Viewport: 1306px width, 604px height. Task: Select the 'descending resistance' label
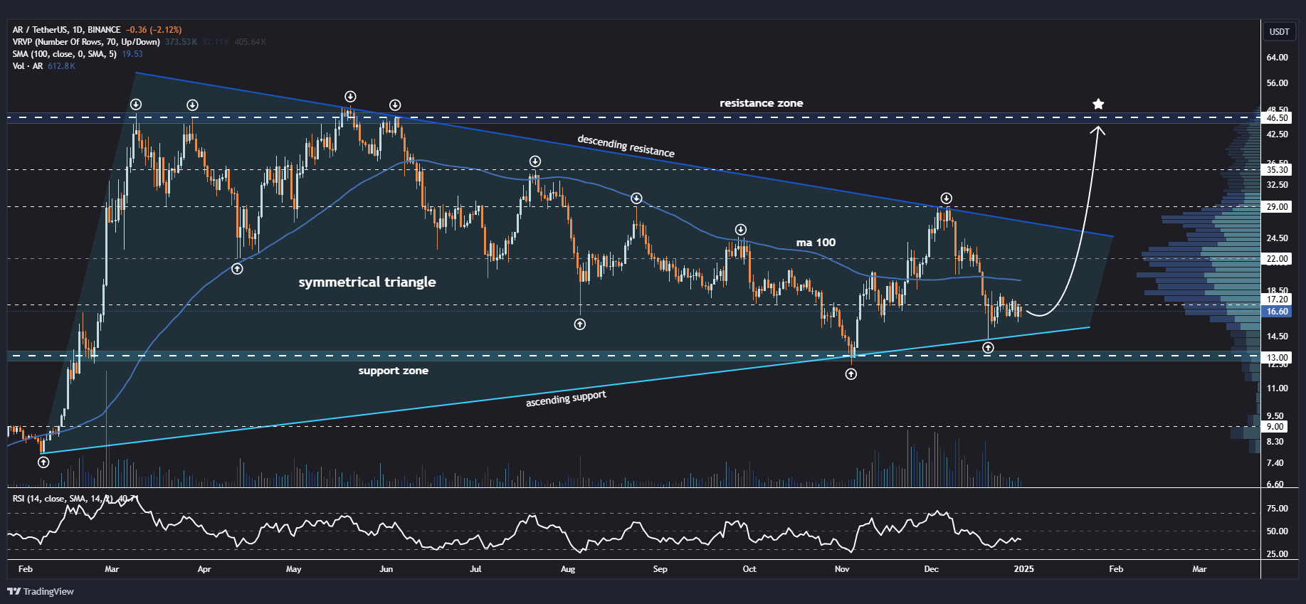point(626,146)
